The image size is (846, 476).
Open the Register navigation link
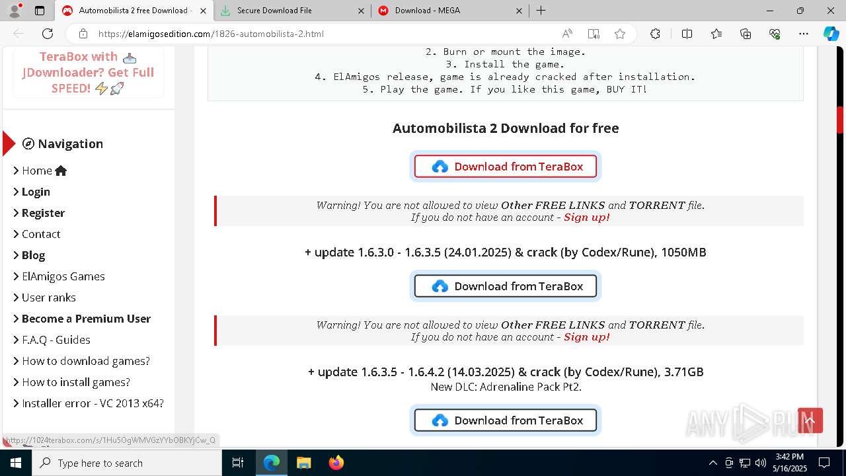click(39, 213)
